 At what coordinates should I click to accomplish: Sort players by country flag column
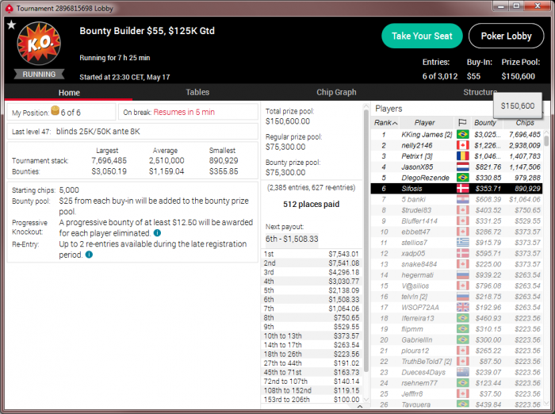(462, 123)
